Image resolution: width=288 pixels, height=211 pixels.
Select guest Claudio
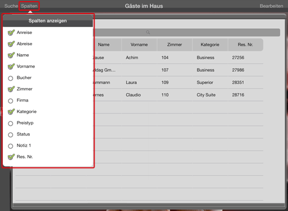tap(133, 95)
